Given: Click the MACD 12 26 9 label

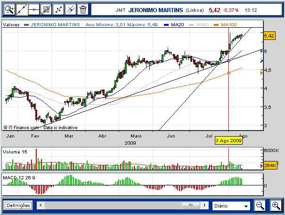Looking at the screenshot, I should coord(19,178).
